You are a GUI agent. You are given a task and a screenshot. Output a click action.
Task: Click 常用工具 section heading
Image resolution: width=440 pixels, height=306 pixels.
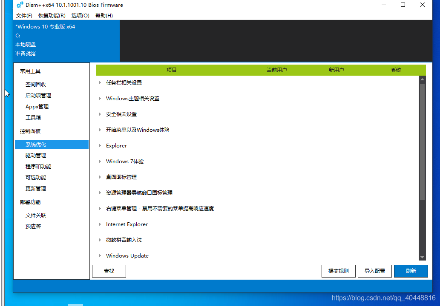pos(30,71)
